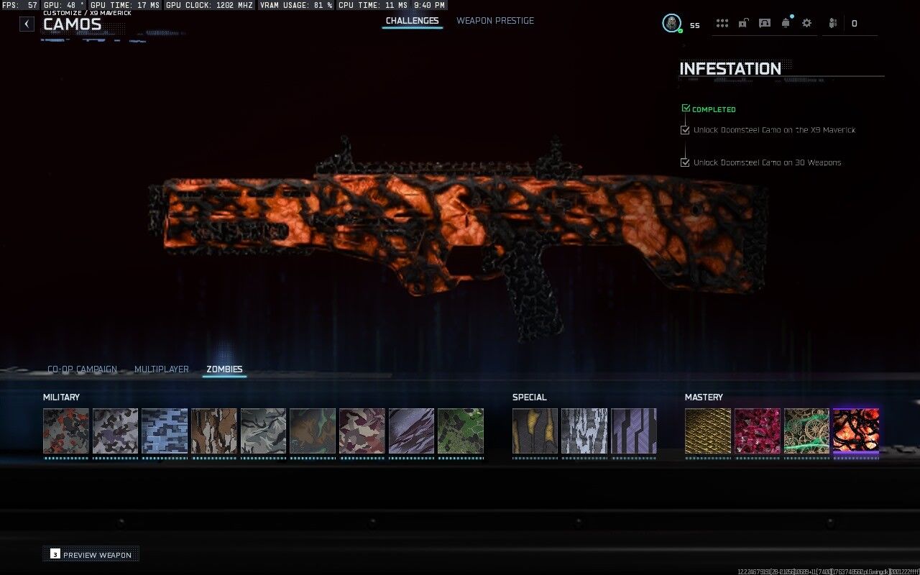Viewport: 920px width, 575px height.
Task: Select the white-gray streaked Special camo
Action: pyautogui.click(x=584, y=431)
